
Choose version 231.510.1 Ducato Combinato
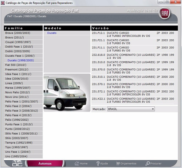(133, 78)
